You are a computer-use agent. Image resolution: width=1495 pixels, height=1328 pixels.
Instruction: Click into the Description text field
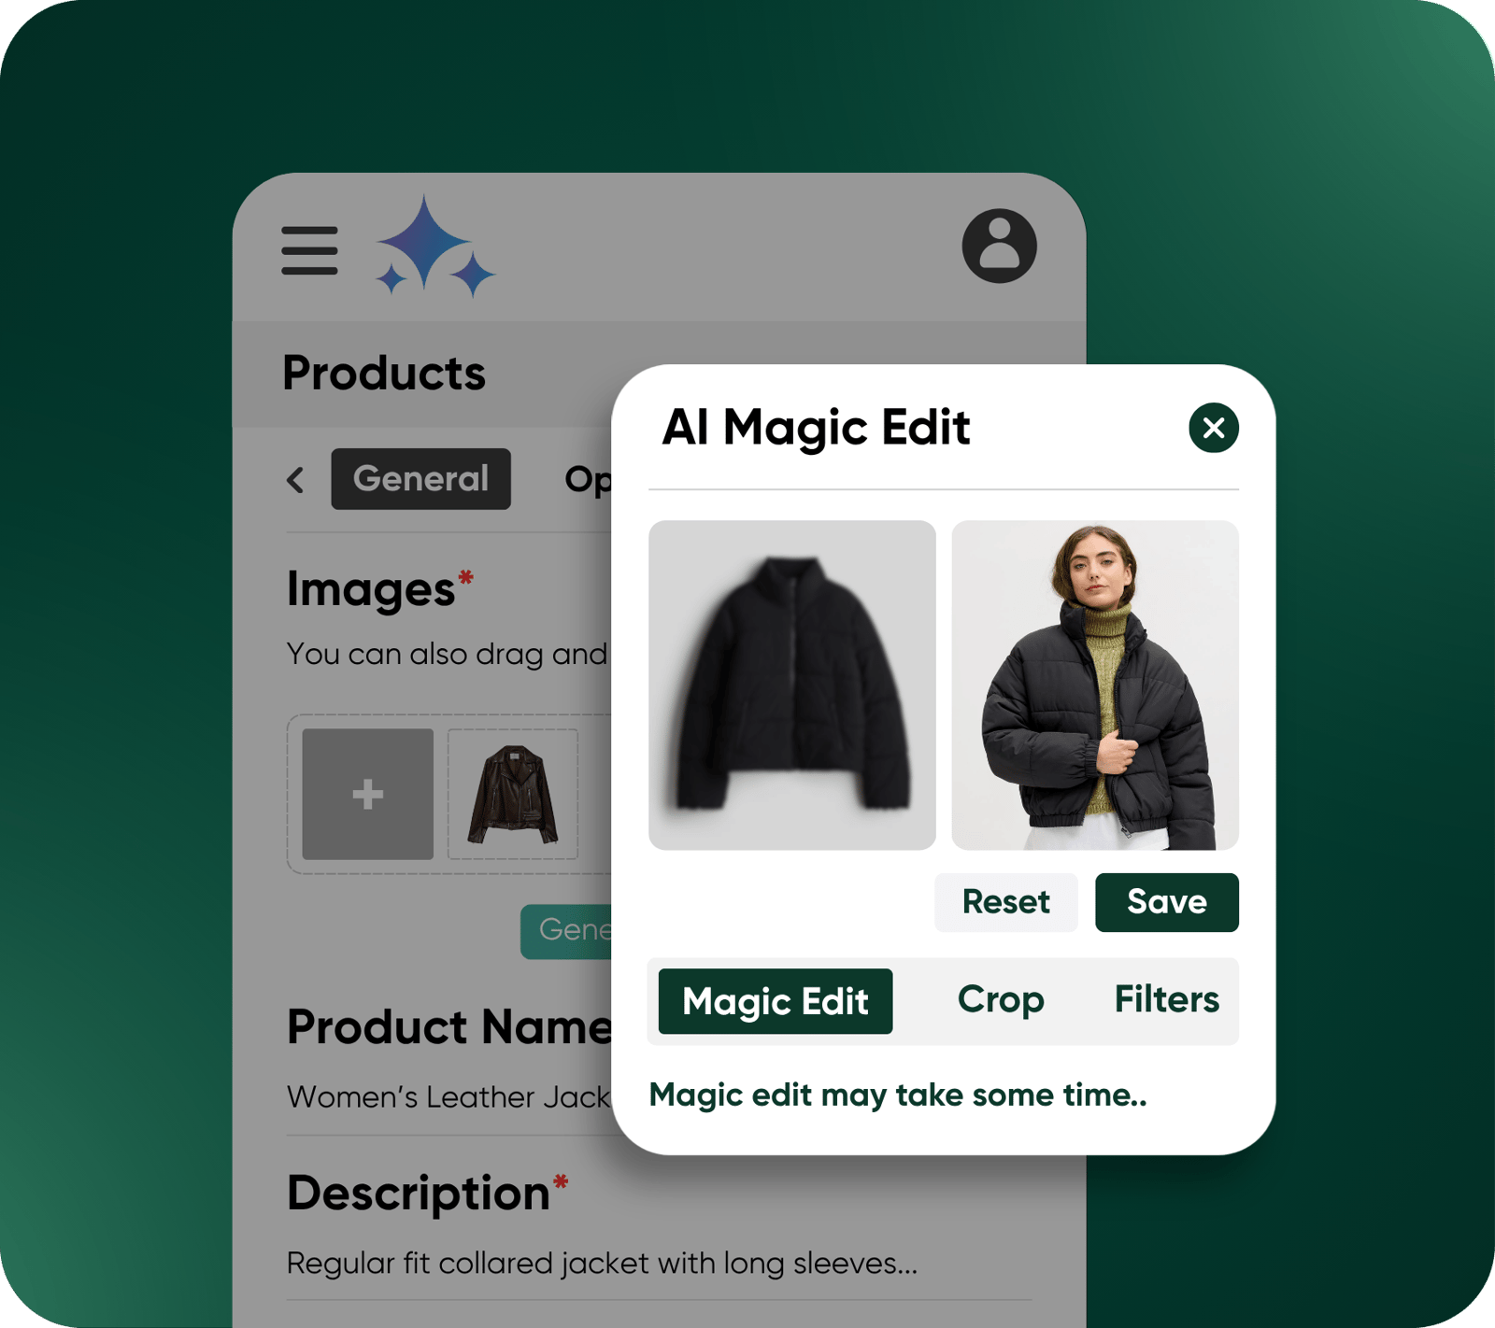601,1264
